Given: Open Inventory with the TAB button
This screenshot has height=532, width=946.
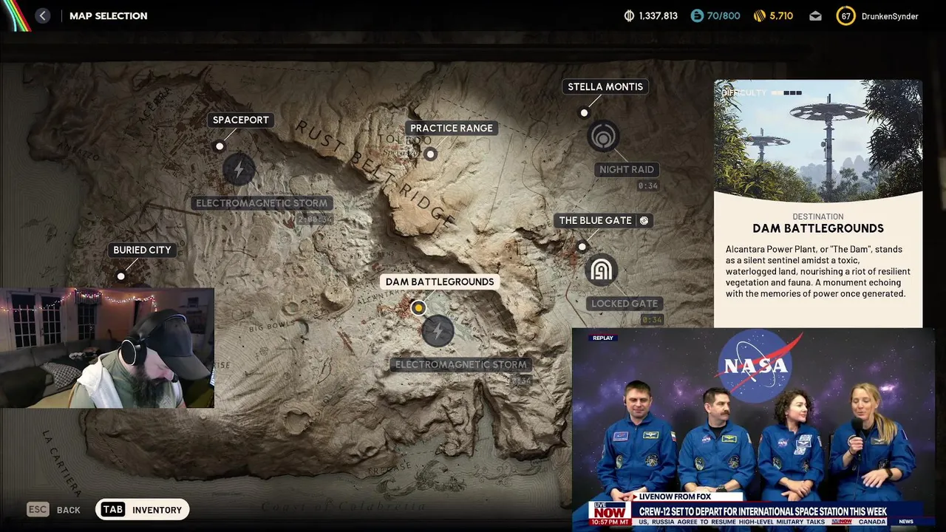Looking at the screenshot, I should coord(143,510).
